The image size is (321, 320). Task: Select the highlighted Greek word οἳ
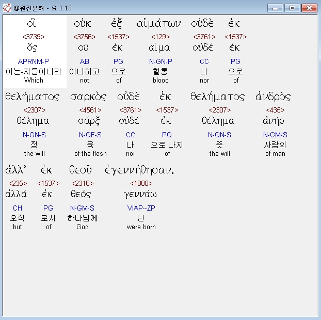coord(31,23)
